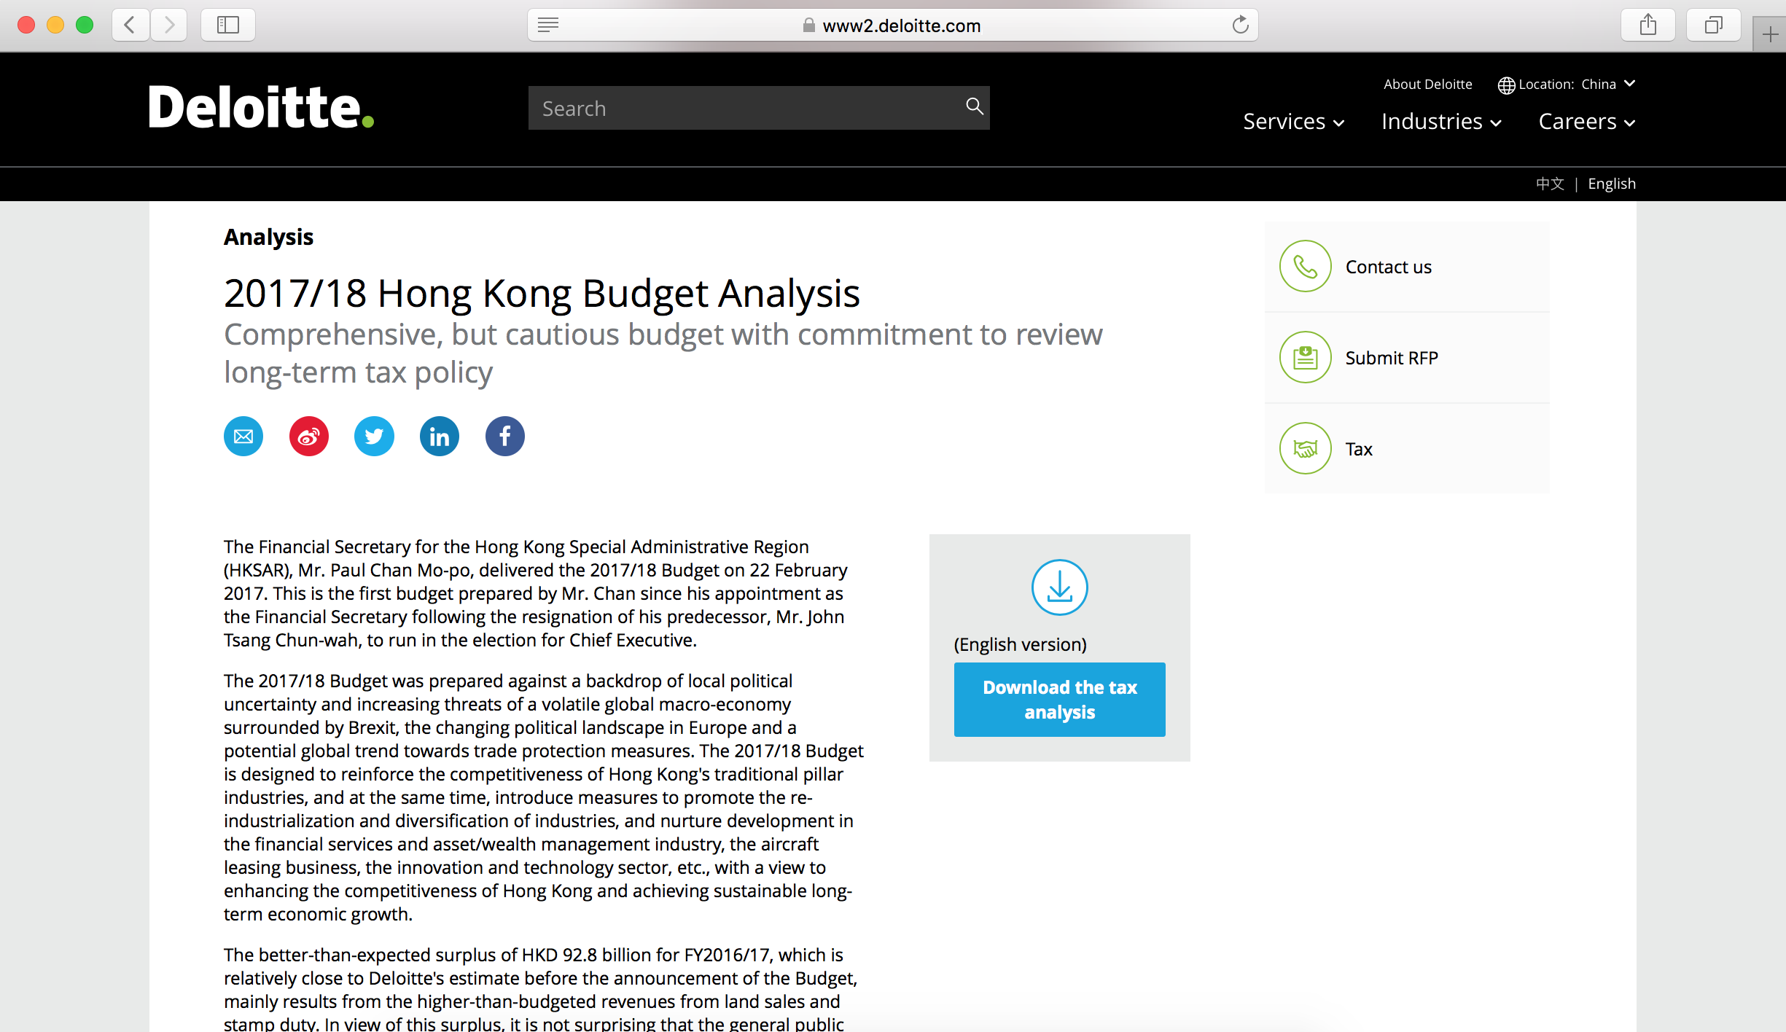
Task: Click the Submit RFP document icon
Action: [1305, 357]
